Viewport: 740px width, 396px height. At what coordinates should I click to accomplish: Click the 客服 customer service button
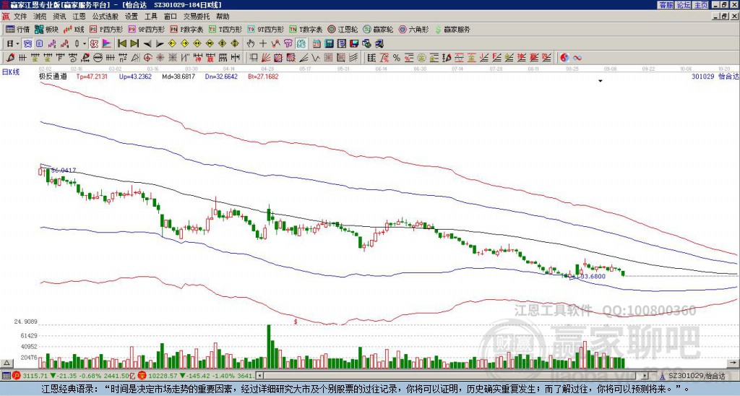(x=666, y=5)
